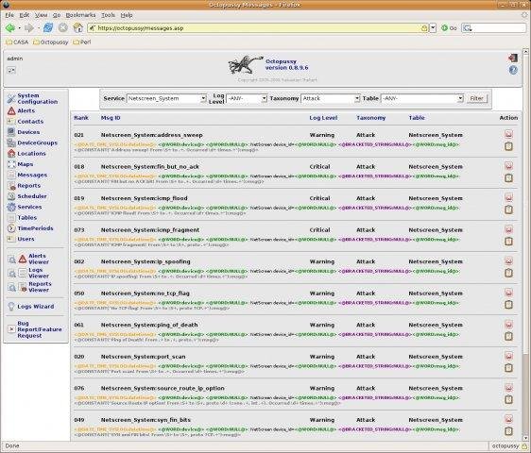The width and height of the screenshot is (531, 453).
Task: Click the Services gear icon
Action: (x=11, y=207)
